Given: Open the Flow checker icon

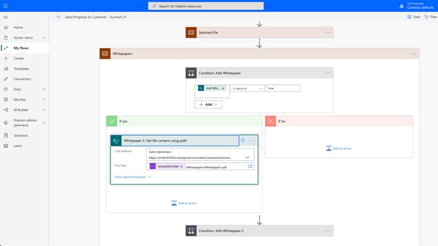Looking at the screenshot, I should [426, 17].
